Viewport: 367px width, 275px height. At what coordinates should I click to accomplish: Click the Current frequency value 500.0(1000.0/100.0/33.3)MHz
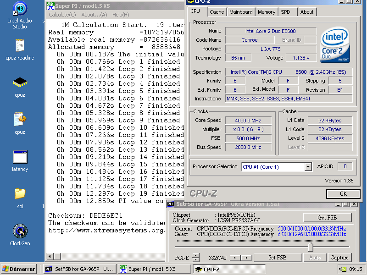tap(312, 228)
